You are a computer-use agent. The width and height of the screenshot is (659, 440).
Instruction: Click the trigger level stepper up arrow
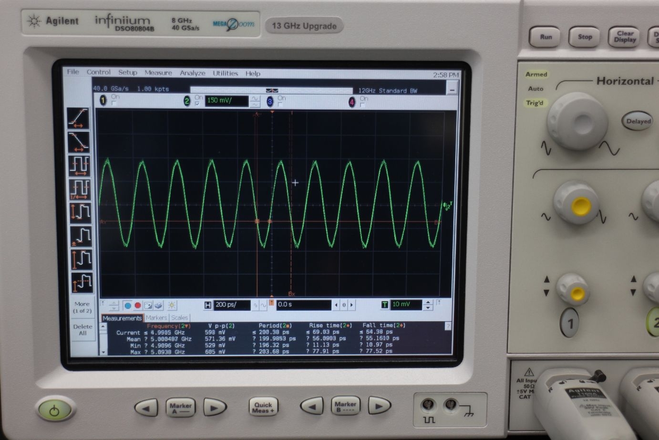click(x=428, y=302)
